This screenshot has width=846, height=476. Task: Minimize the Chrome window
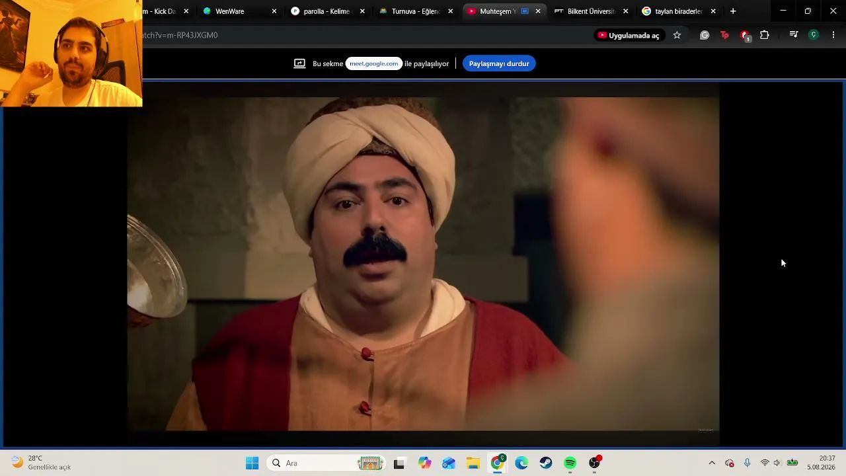click(x=783, y=11)
